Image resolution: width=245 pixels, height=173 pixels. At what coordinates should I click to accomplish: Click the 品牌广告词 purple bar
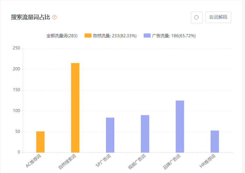tap(180, 126)
